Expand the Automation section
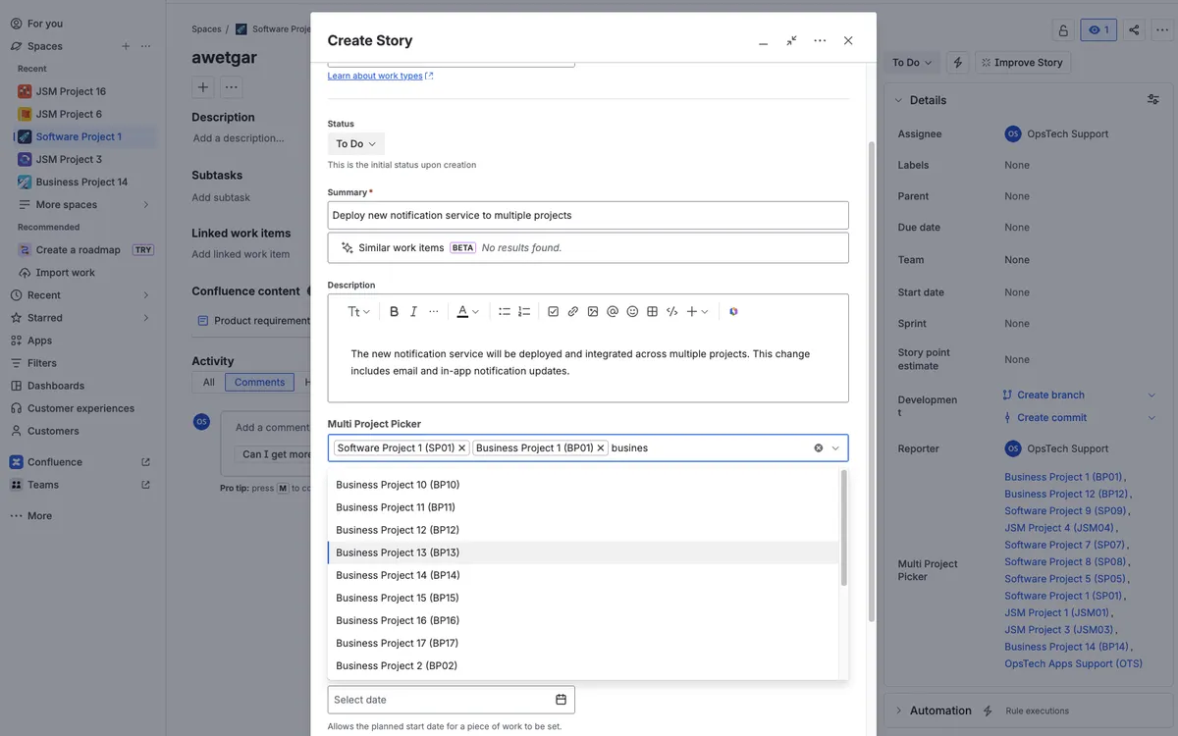 (x=898, y=710)
